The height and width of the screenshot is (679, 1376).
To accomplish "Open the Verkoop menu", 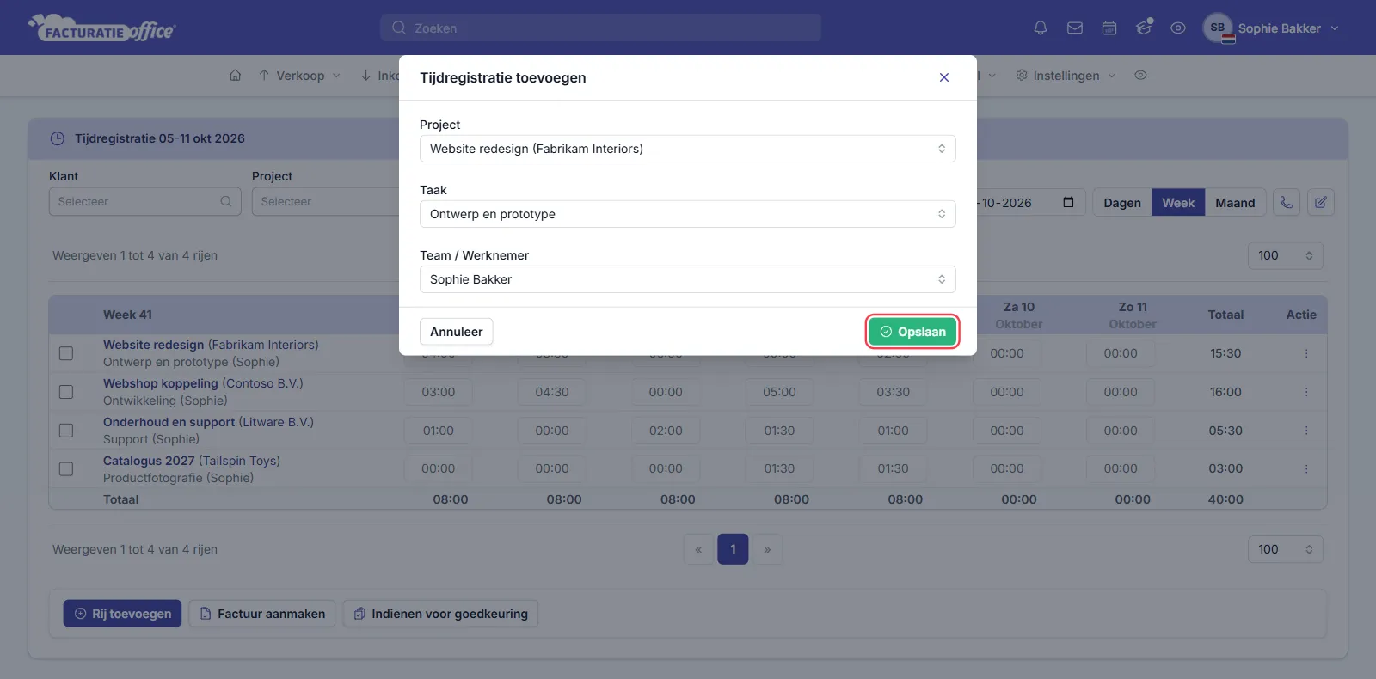I will point(299,76).
